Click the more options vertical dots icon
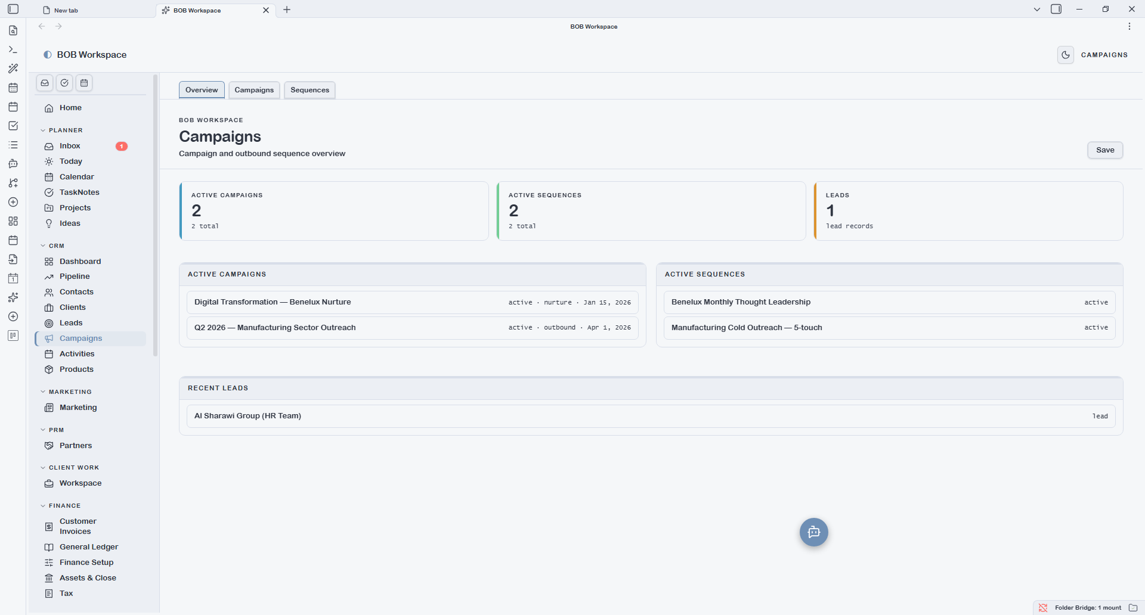This screenshot has width=1145, height=615. point(1129,26)
